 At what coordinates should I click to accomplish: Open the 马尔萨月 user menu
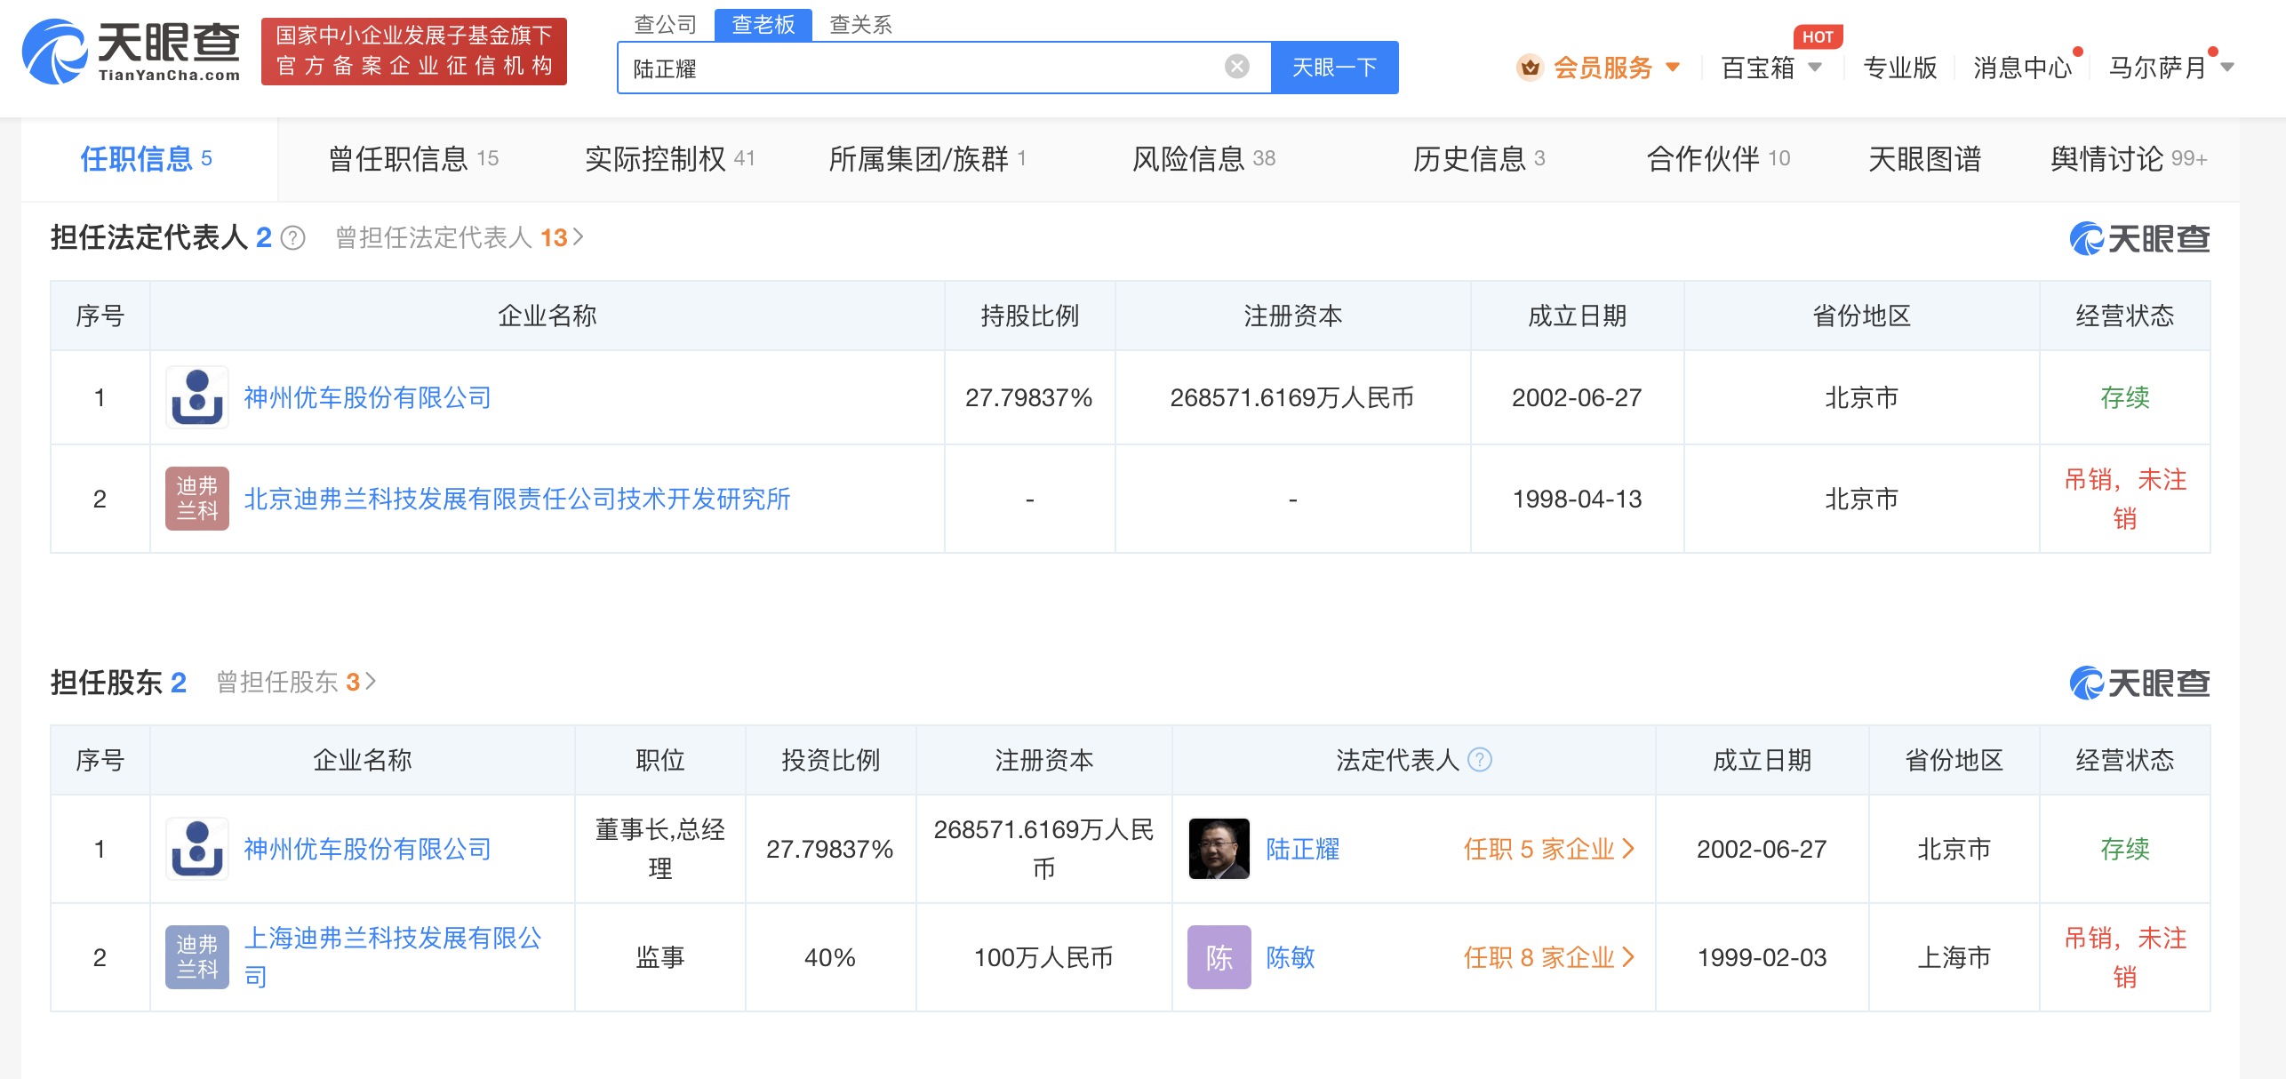coord(2171,68)
